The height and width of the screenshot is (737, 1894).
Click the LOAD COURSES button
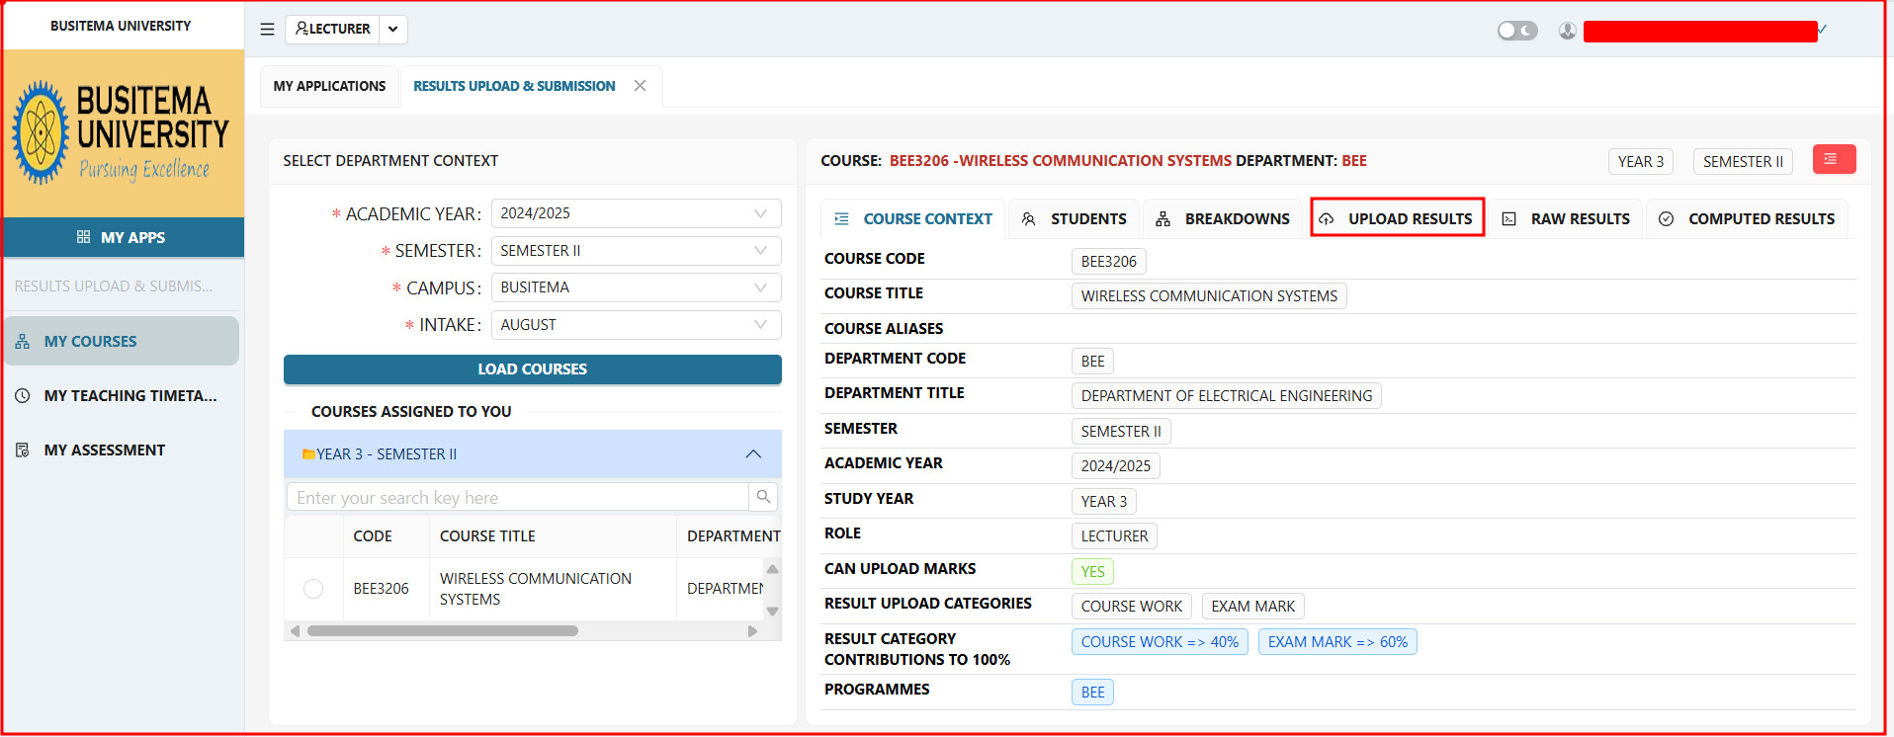[532, 368]
